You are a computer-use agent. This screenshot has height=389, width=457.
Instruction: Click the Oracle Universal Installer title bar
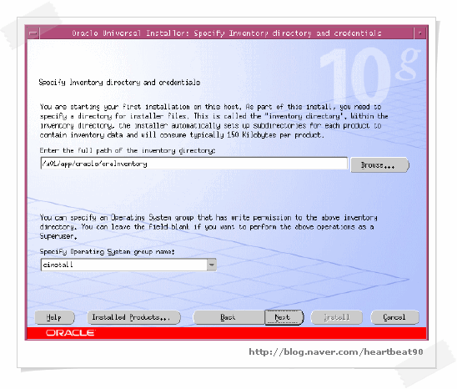[x=227, y=33]
